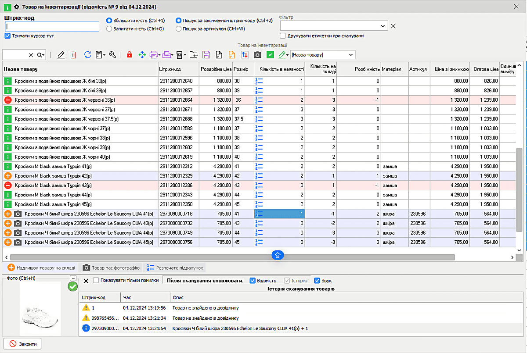Expand the '[Назва товару]' column dropdown
The width and height of the screenshot is (527, 353).
(350, 55)
